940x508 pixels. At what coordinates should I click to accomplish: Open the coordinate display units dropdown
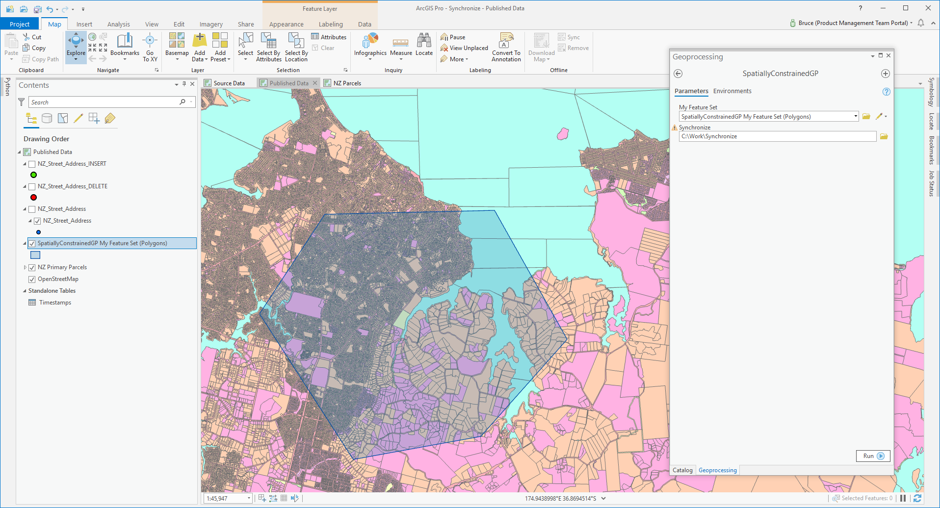603,499
